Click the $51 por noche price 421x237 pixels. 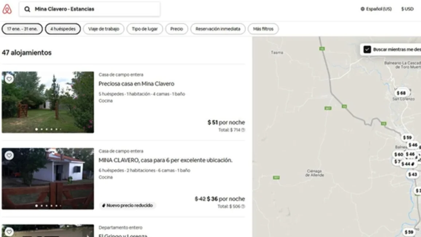[x=226, y=122]
